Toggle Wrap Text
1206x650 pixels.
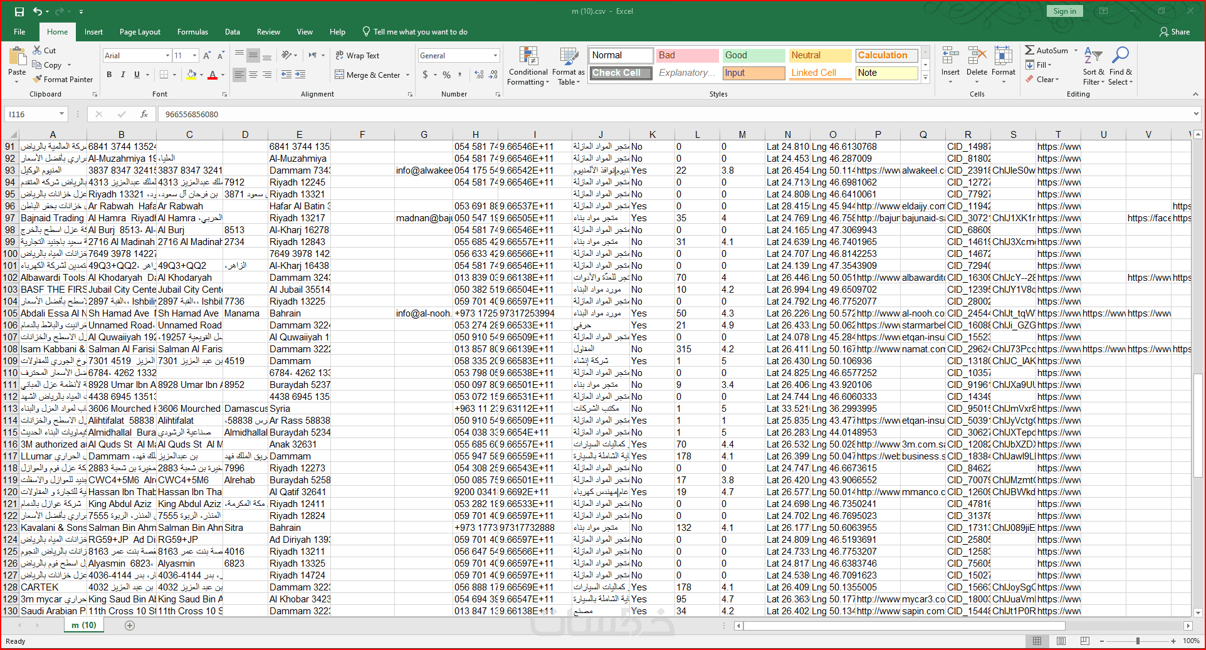[x=357, y=55]
